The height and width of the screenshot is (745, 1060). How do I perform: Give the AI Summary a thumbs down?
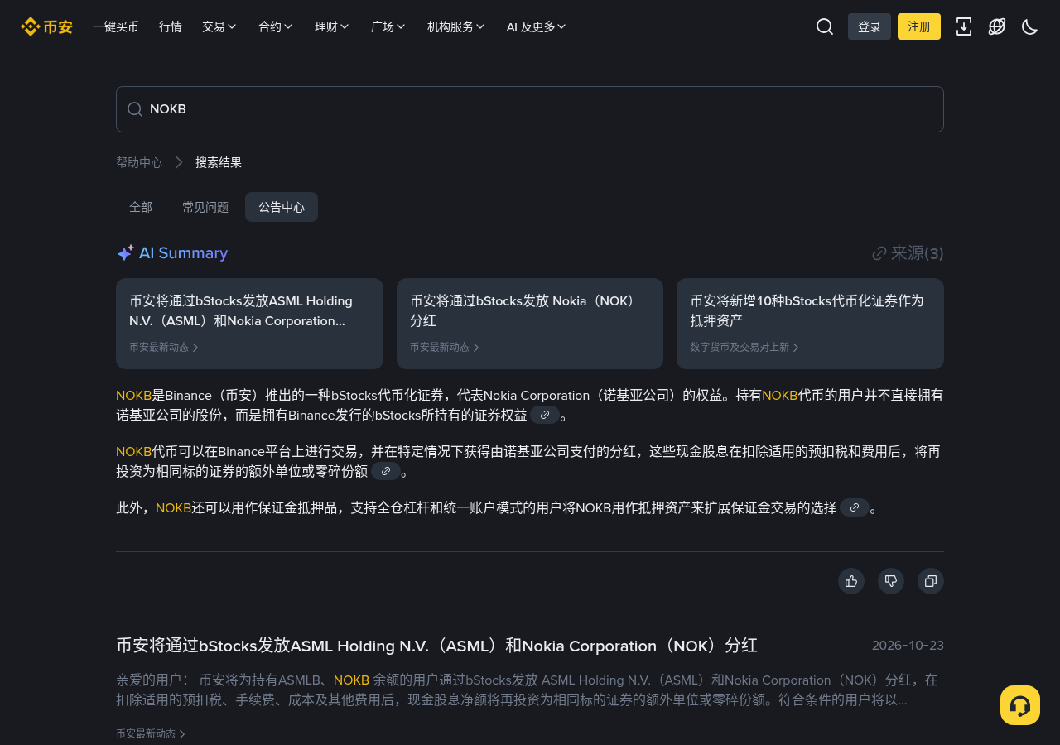point(891,581)
